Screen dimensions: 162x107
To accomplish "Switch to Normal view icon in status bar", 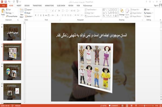I will (123, 106).
